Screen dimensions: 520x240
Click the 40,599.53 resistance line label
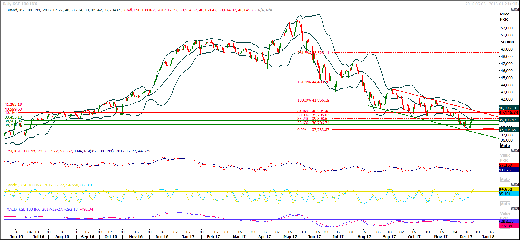[13, 109]
